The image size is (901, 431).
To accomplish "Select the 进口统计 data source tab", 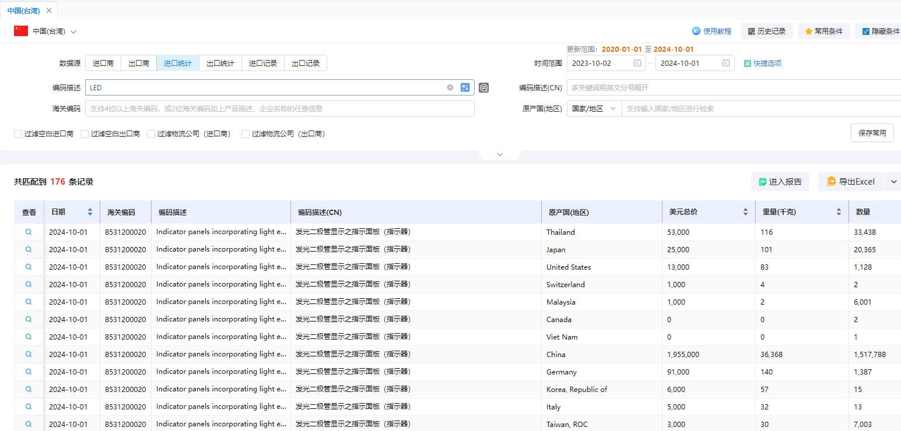I will click(x=178, y=63).
